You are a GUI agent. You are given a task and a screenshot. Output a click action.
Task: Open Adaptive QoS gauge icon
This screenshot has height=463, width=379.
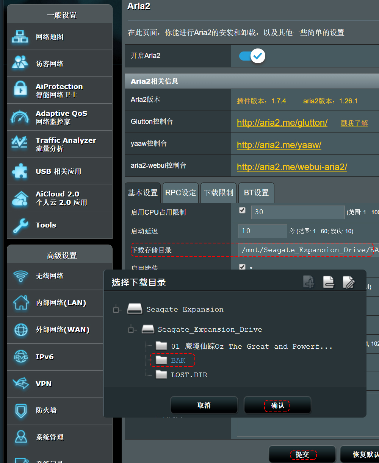pyautogui.click(x=20, y=117)
